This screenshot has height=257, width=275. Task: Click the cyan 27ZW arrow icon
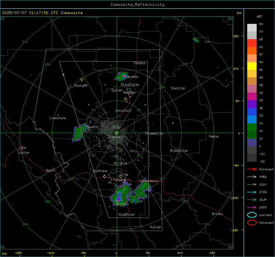252,192
